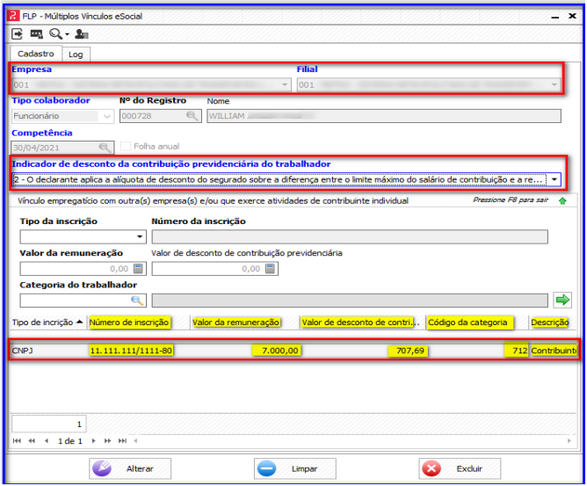Click the green up arrow collapse icon
The image size is (587, 486).
point(562,201)
